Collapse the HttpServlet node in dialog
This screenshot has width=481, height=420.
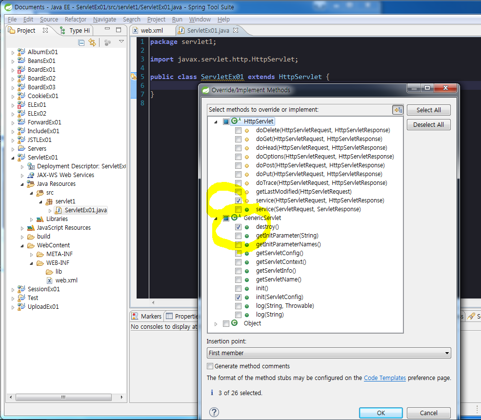point(216,122)
